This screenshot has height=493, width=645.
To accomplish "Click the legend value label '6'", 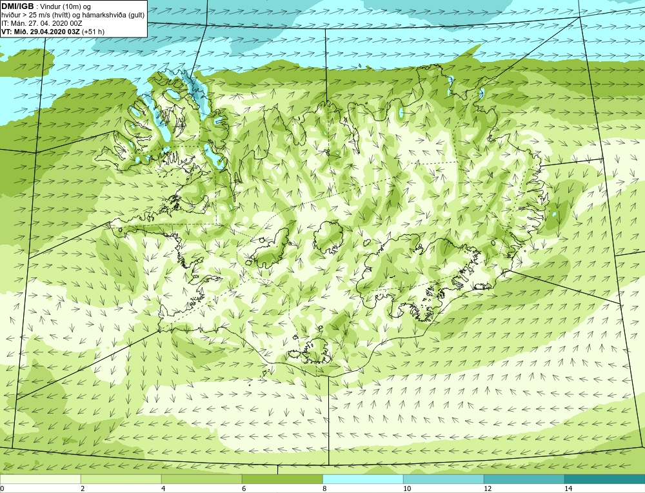I will pyautogui.click(x=244, y=488).
